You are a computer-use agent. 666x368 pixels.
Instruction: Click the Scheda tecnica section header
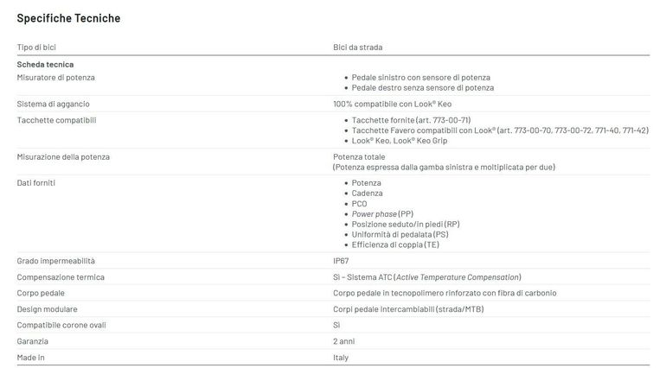[x=45, y=65]
